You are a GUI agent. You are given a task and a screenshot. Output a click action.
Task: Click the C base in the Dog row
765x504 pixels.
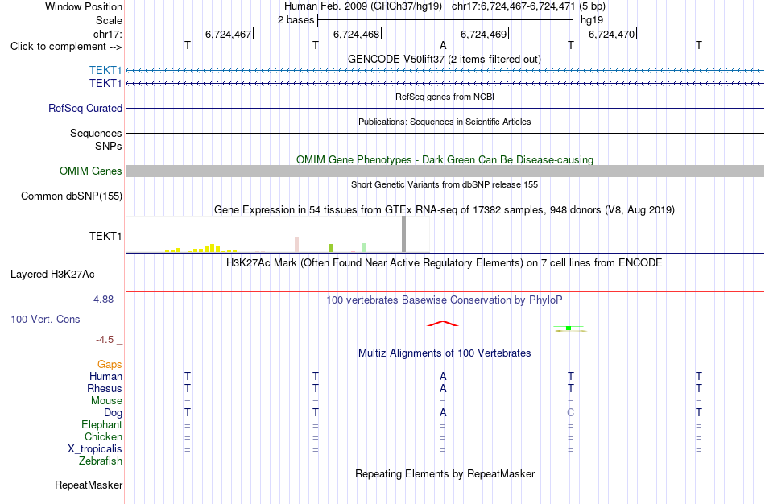[x=570, y=413]
